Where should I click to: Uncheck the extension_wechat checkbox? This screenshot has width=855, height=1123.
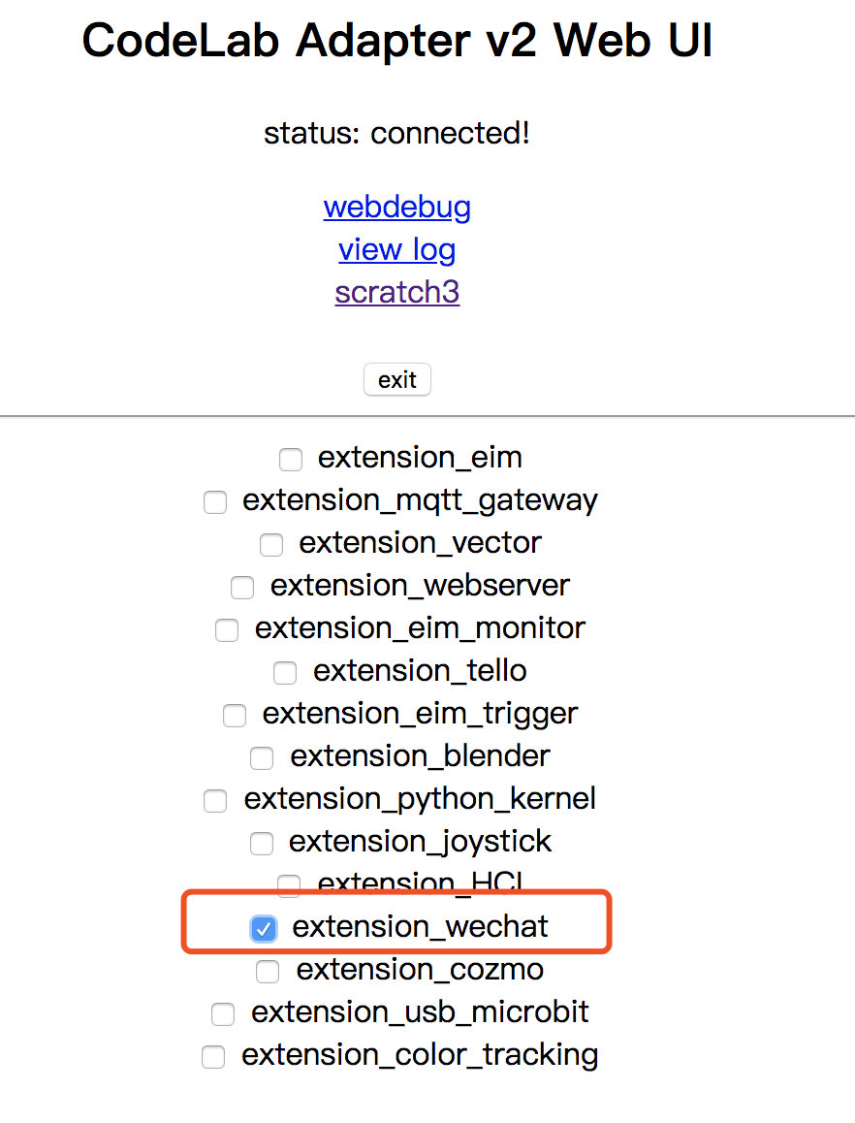click(263, 928)
